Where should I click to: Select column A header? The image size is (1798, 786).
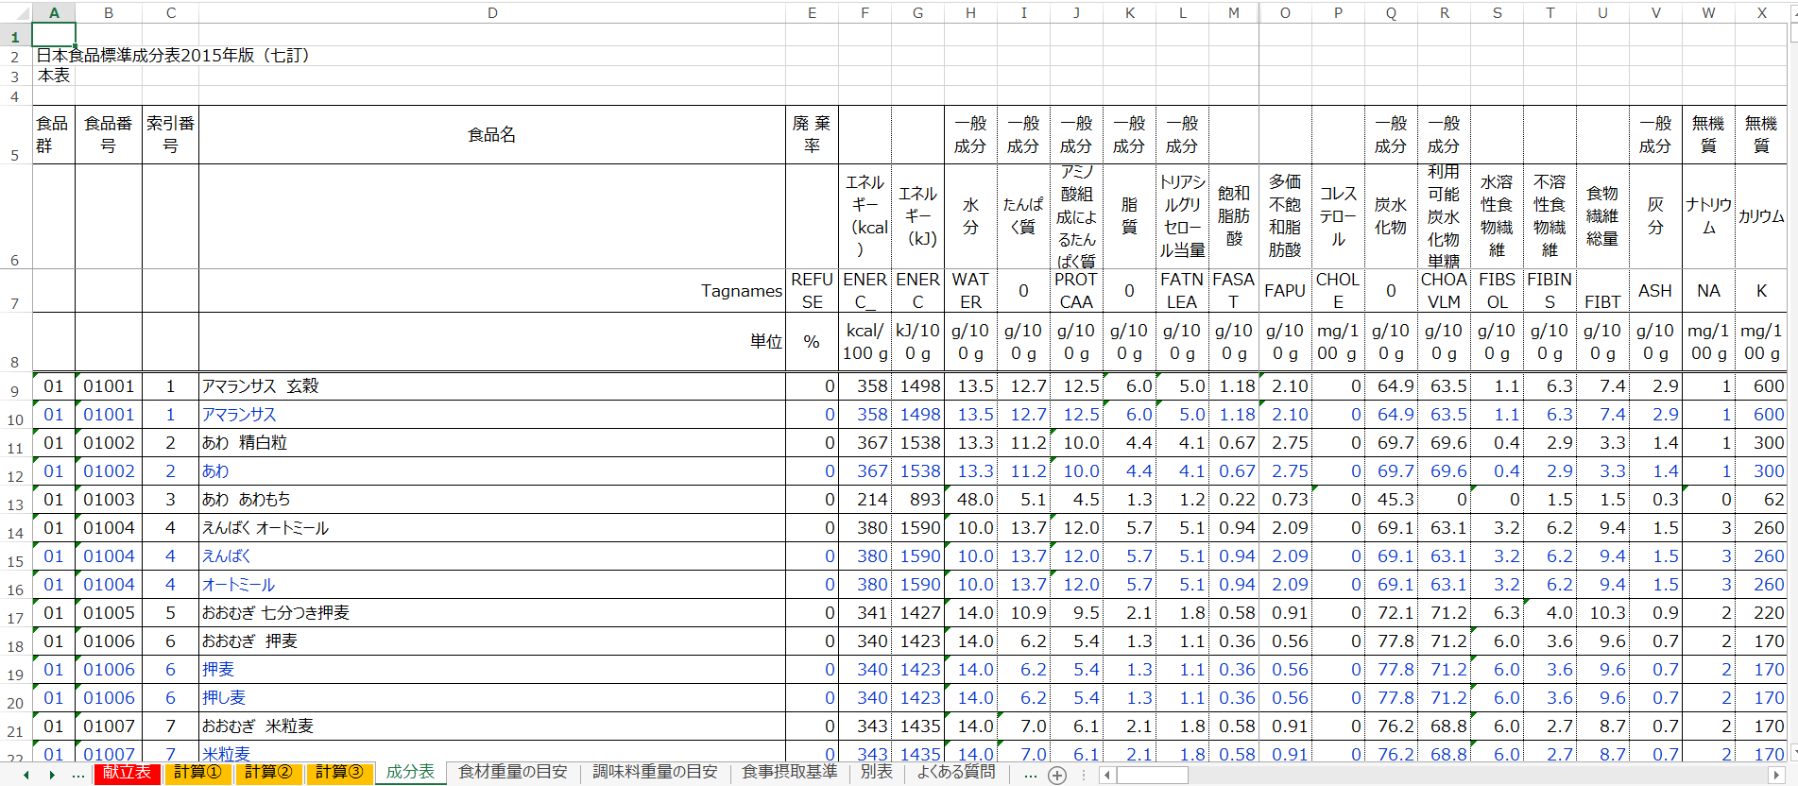[x=54, y=13]
